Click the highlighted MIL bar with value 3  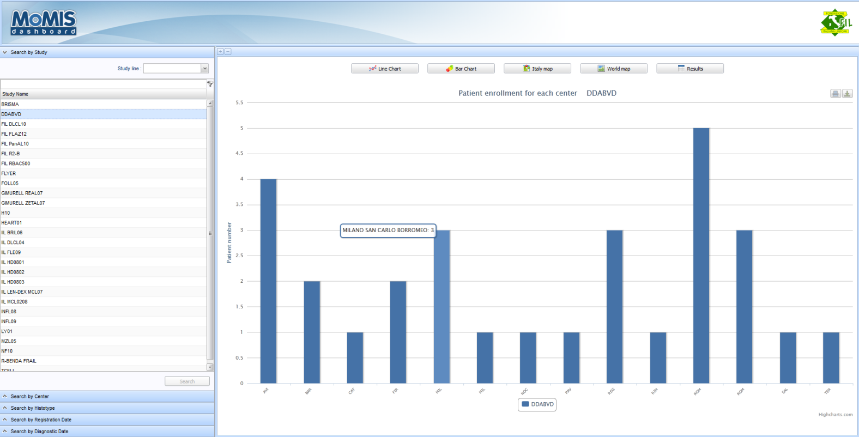click(x=441, y=307)
